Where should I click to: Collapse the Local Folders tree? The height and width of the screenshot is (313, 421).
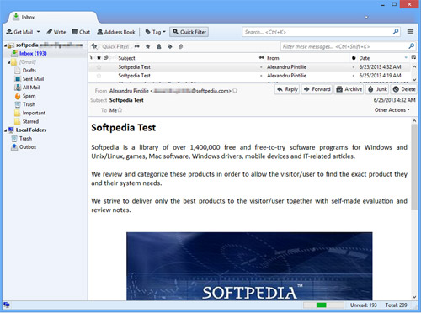(6, 130)
